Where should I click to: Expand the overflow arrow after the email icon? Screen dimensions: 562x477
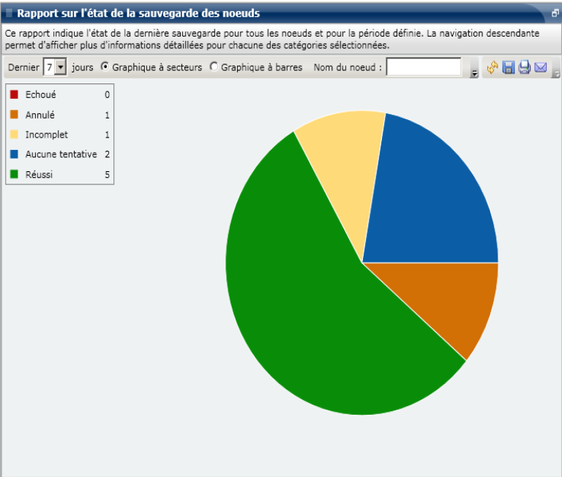(555, 72)
